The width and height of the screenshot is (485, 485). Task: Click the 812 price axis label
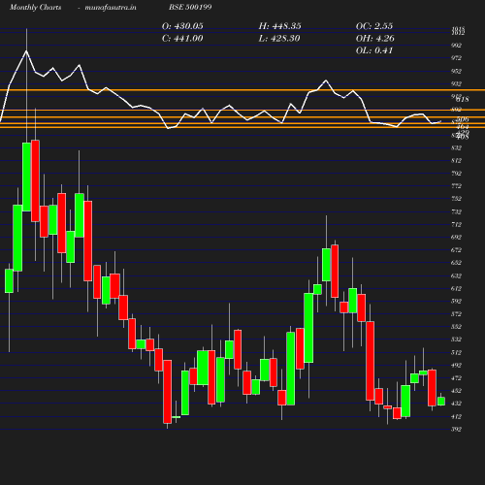pos(456,161)
